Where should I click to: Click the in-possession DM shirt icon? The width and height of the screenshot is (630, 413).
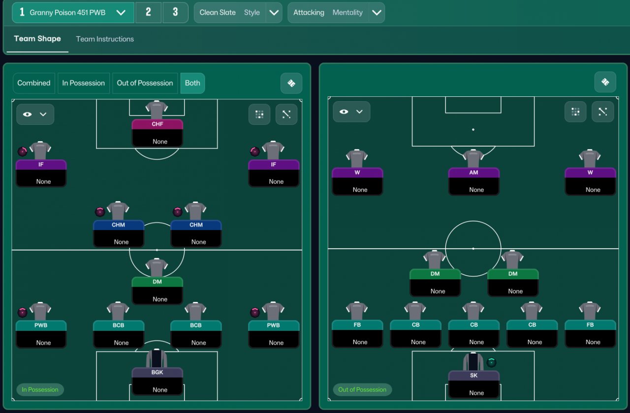pyautogui.click(x=157, y=268)
